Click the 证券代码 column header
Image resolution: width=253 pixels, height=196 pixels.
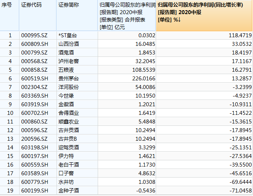click(x=38, y=15)
